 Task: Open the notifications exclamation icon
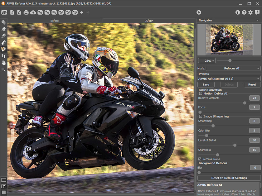[257, 12]
